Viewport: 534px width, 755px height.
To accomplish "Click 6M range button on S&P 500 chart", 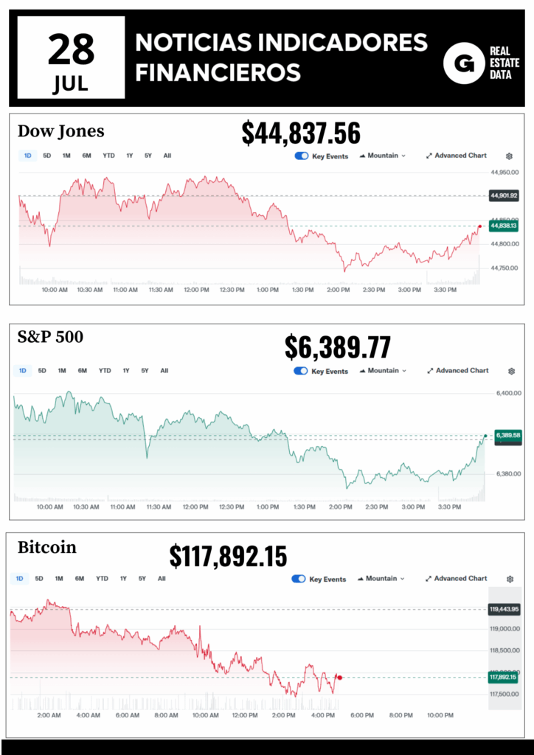I will (x=83, y=371).
